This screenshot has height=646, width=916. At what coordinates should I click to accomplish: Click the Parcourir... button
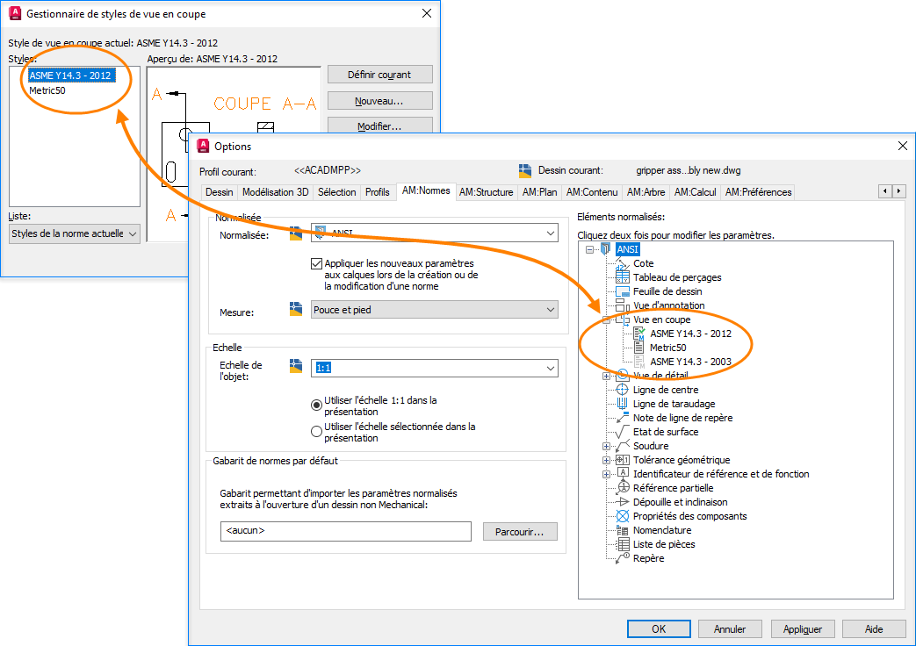pyautogui.click(x=520, y=532)
